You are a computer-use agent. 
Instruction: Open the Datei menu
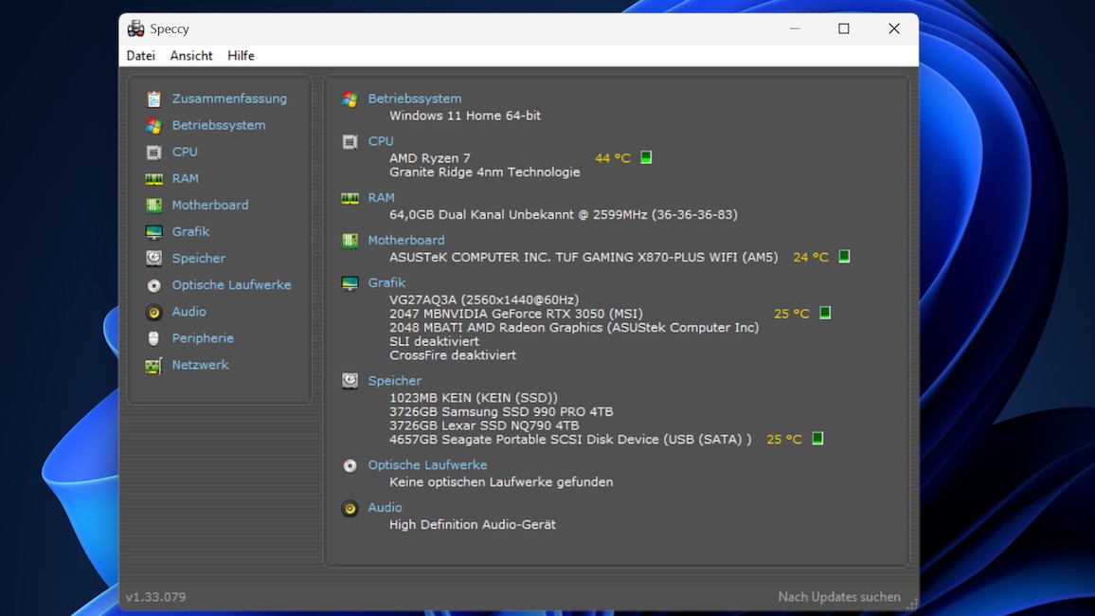140,56
